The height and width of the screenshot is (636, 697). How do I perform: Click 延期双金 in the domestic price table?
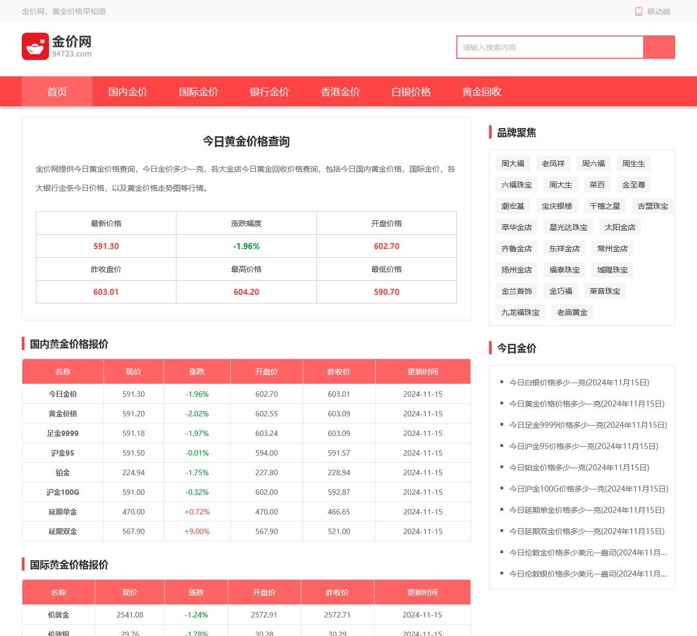(63, 531)
